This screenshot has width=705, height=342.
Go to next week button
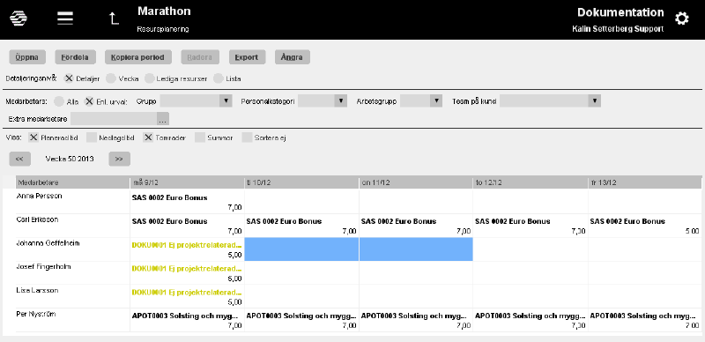pyautogui.click(x=119, y=159)
